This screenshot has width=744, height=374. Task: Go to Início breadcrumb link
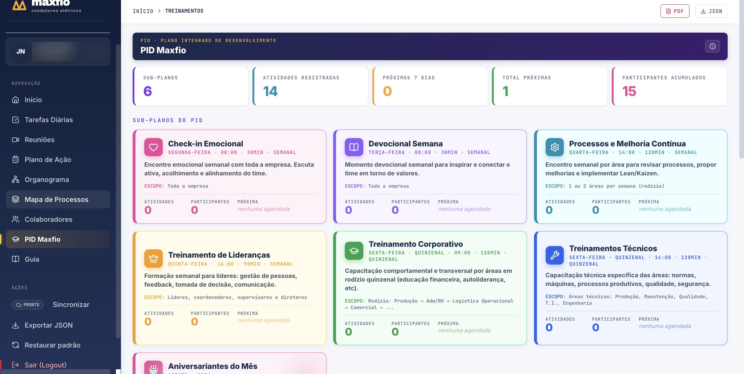143,11
